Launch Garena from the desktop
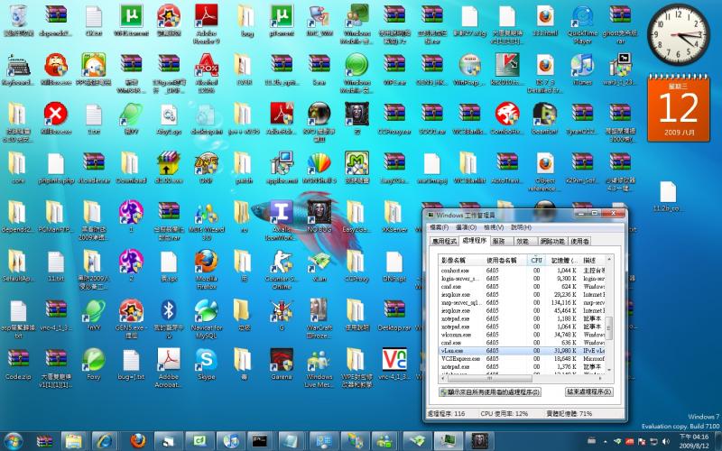 282,361
